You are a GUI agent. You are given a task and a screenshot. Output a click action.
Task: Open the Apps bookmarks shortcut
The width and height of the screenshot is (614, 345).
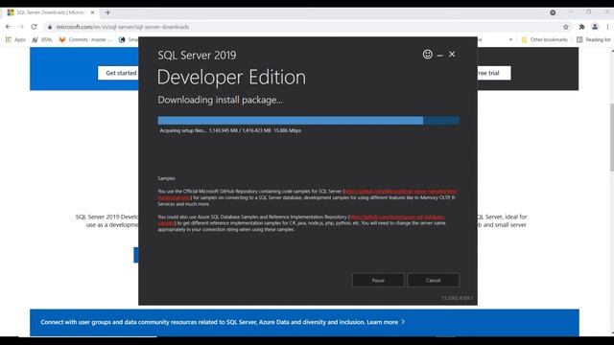[x=15, y=39]
